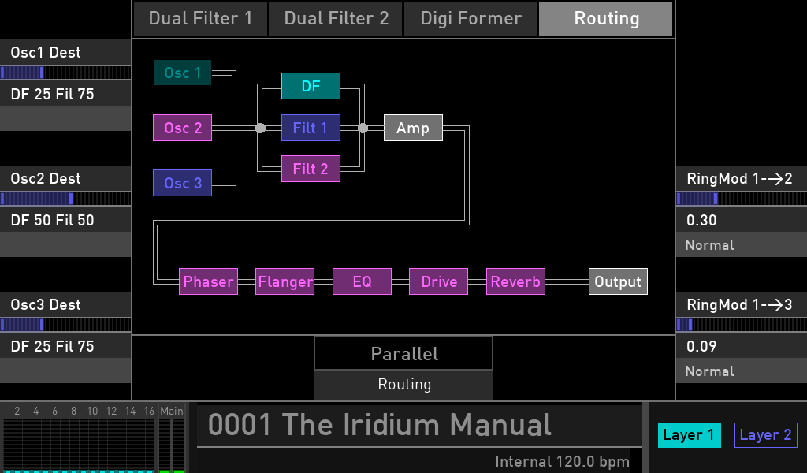
Task: Open the Reverb effect block
Action: coord(515,281)
